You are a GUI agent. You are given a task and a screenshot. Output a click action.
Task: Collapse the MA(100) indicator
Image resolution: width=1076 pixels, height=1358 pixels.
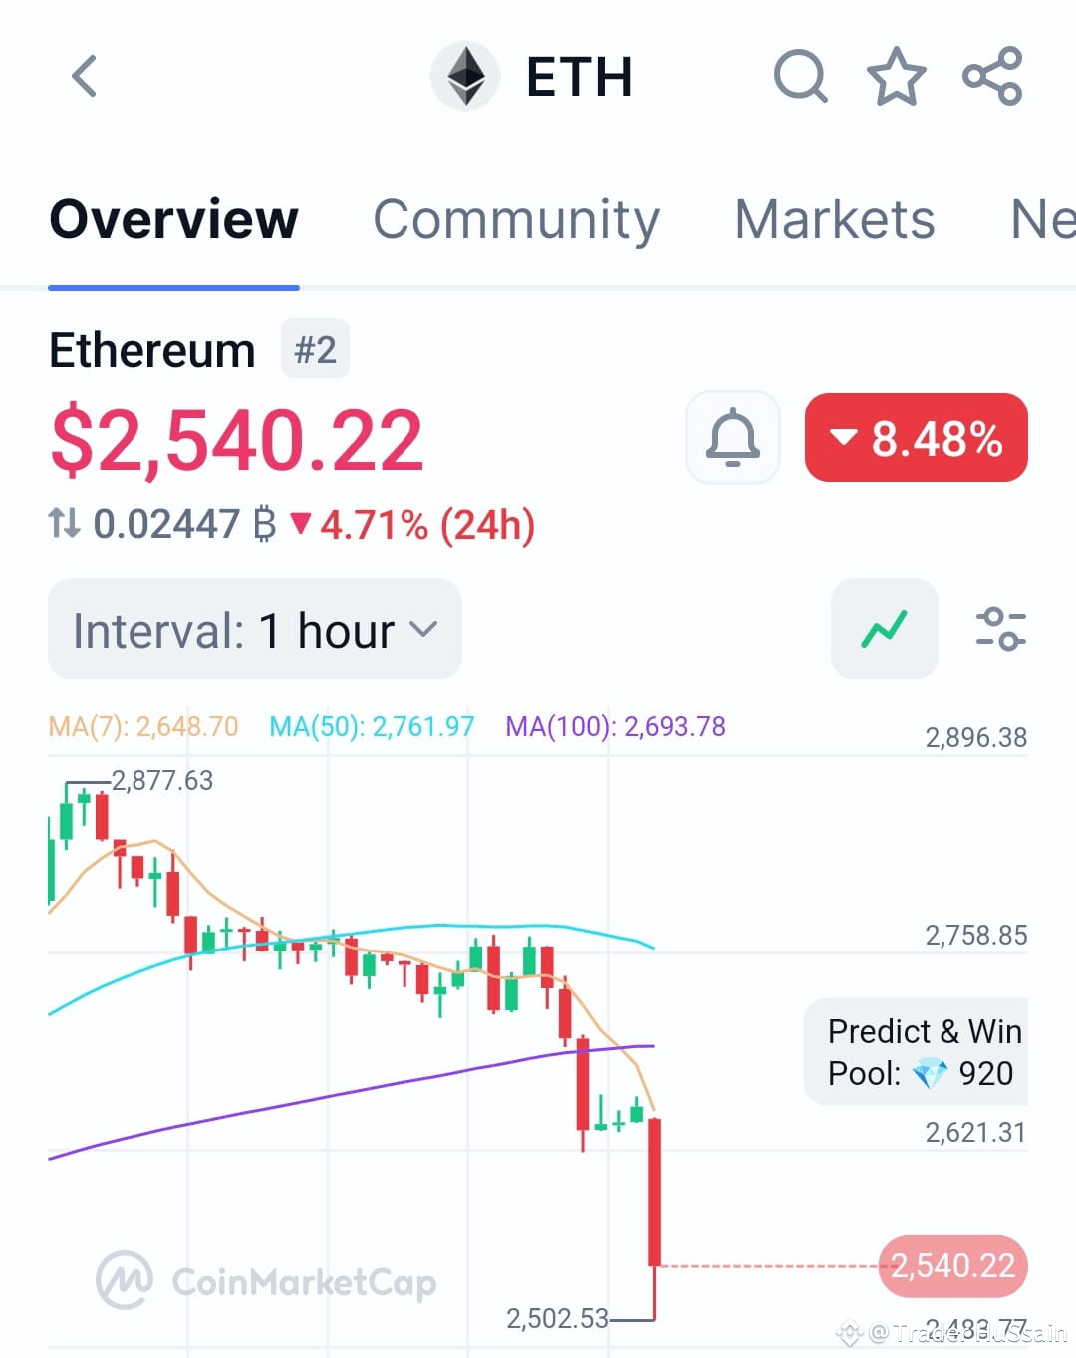[x=616, y=726]
